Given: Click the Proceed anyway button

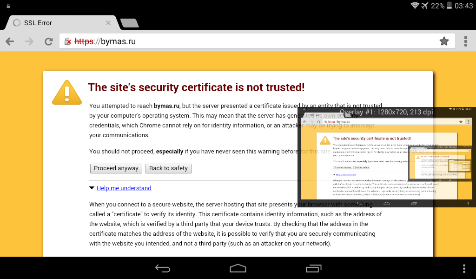Looking at the screenshot, I should click(116, 168).
